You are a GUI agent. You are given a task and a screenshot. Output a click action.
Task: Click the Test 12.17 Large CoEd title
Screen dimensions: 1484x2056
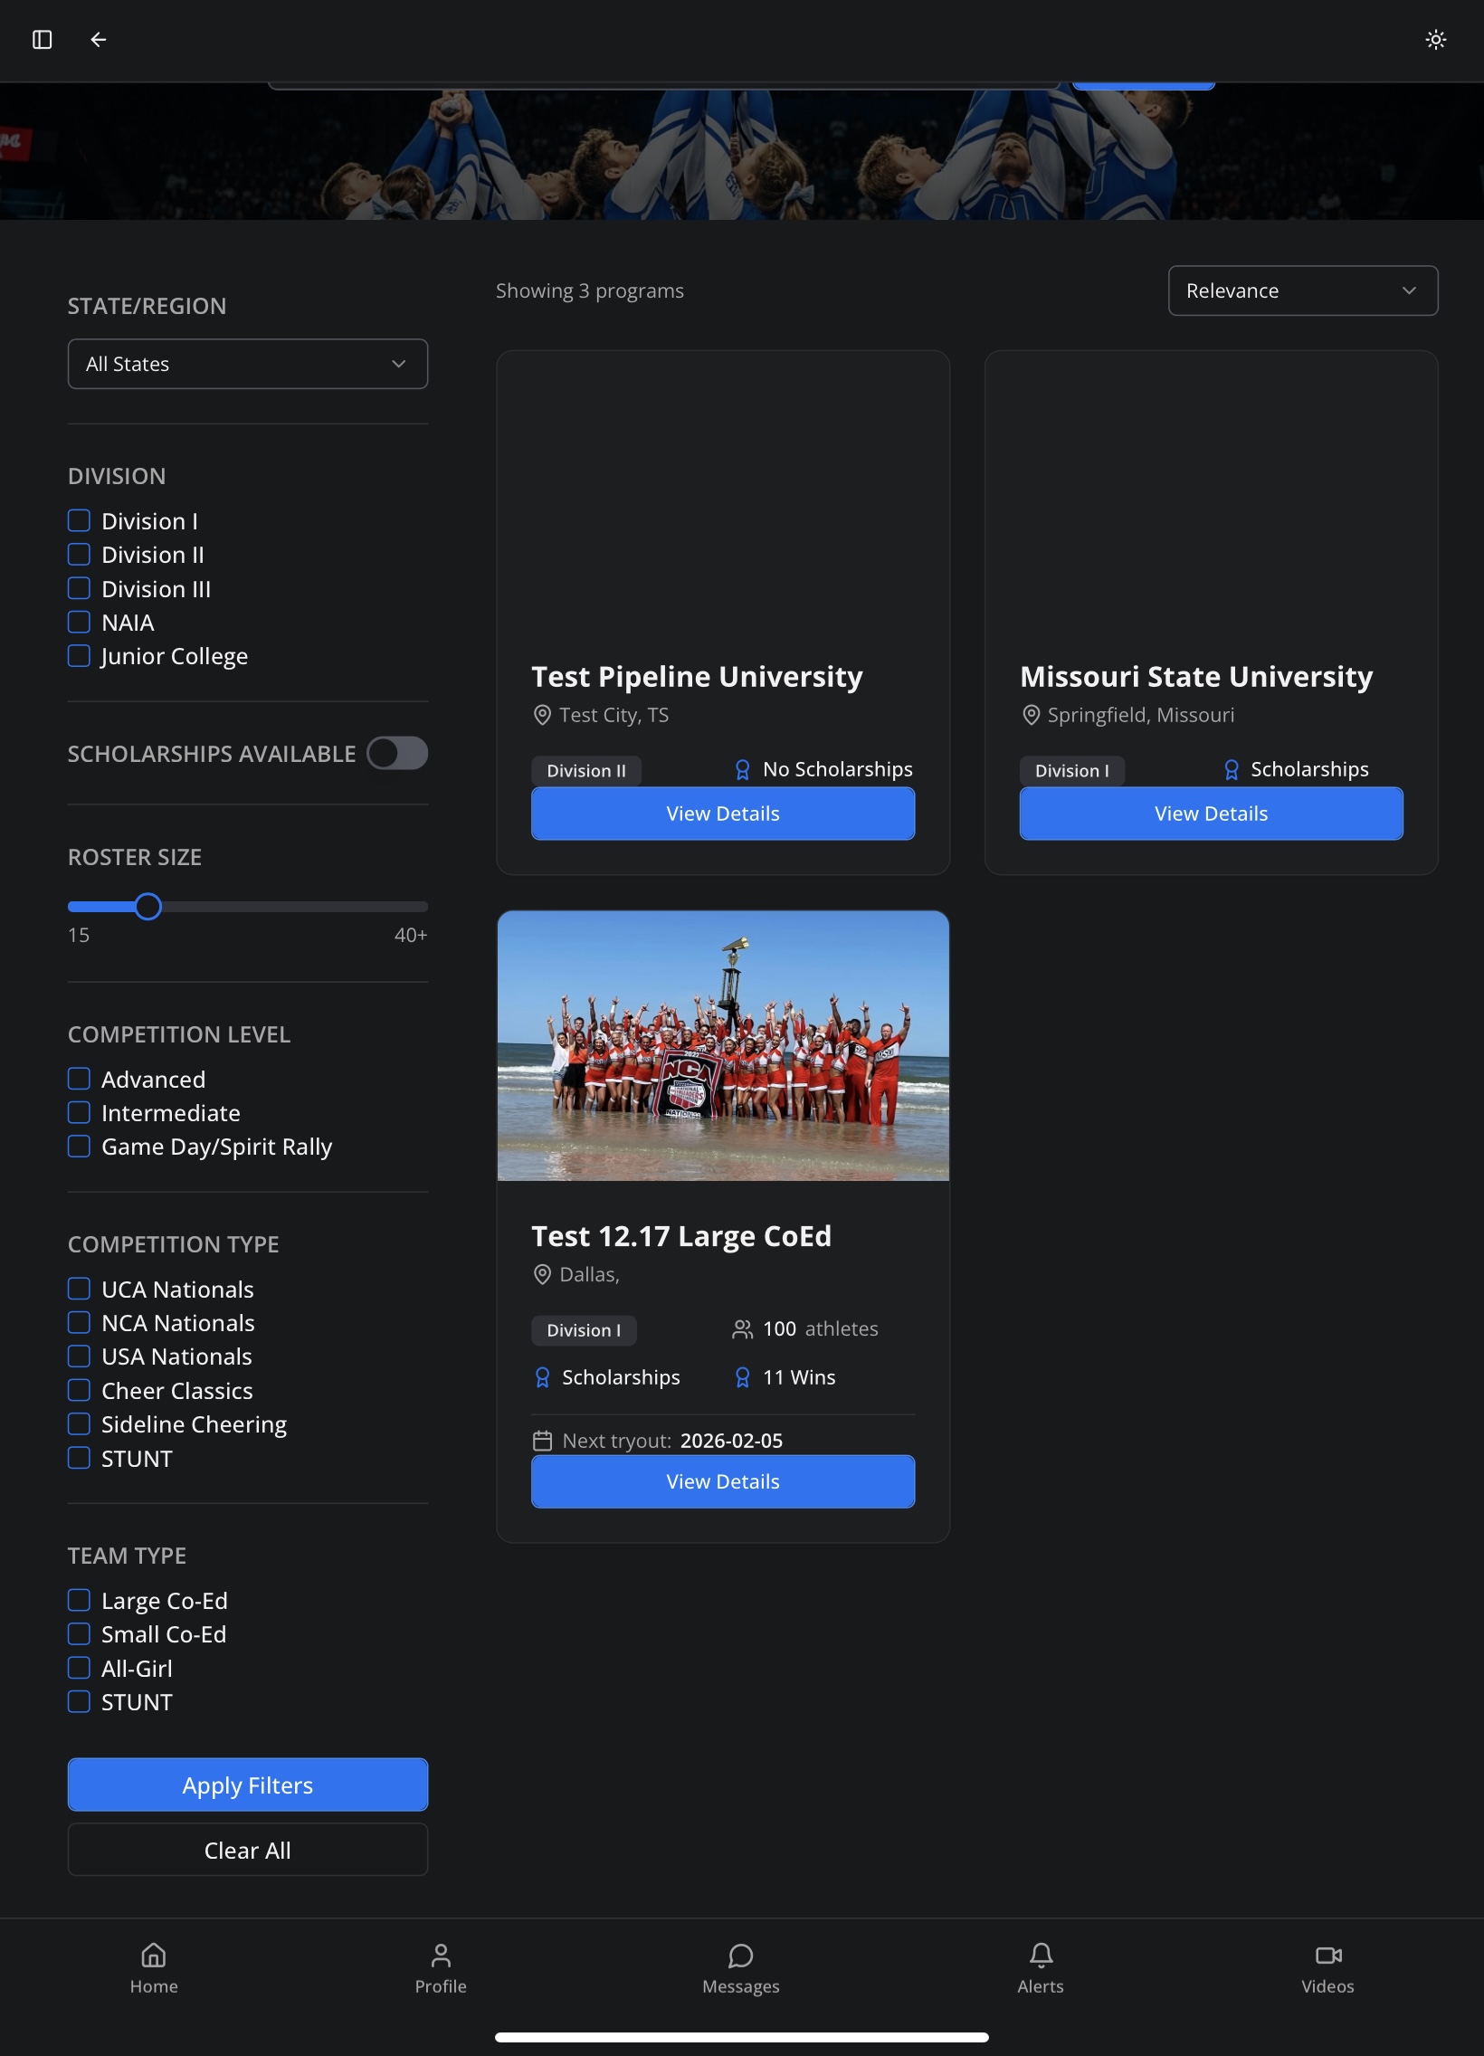(680, 1236)
